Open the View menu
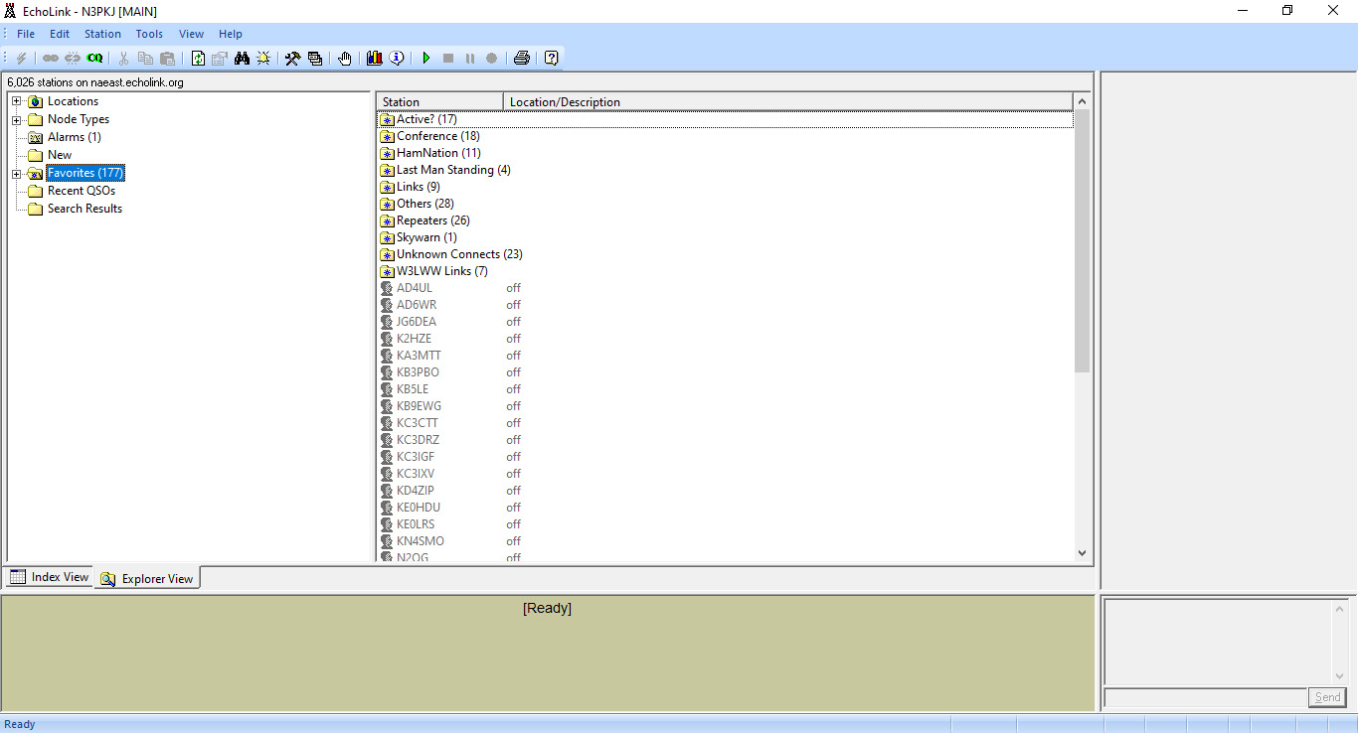This screenshot has height=733, width=1358. [192, 34]
